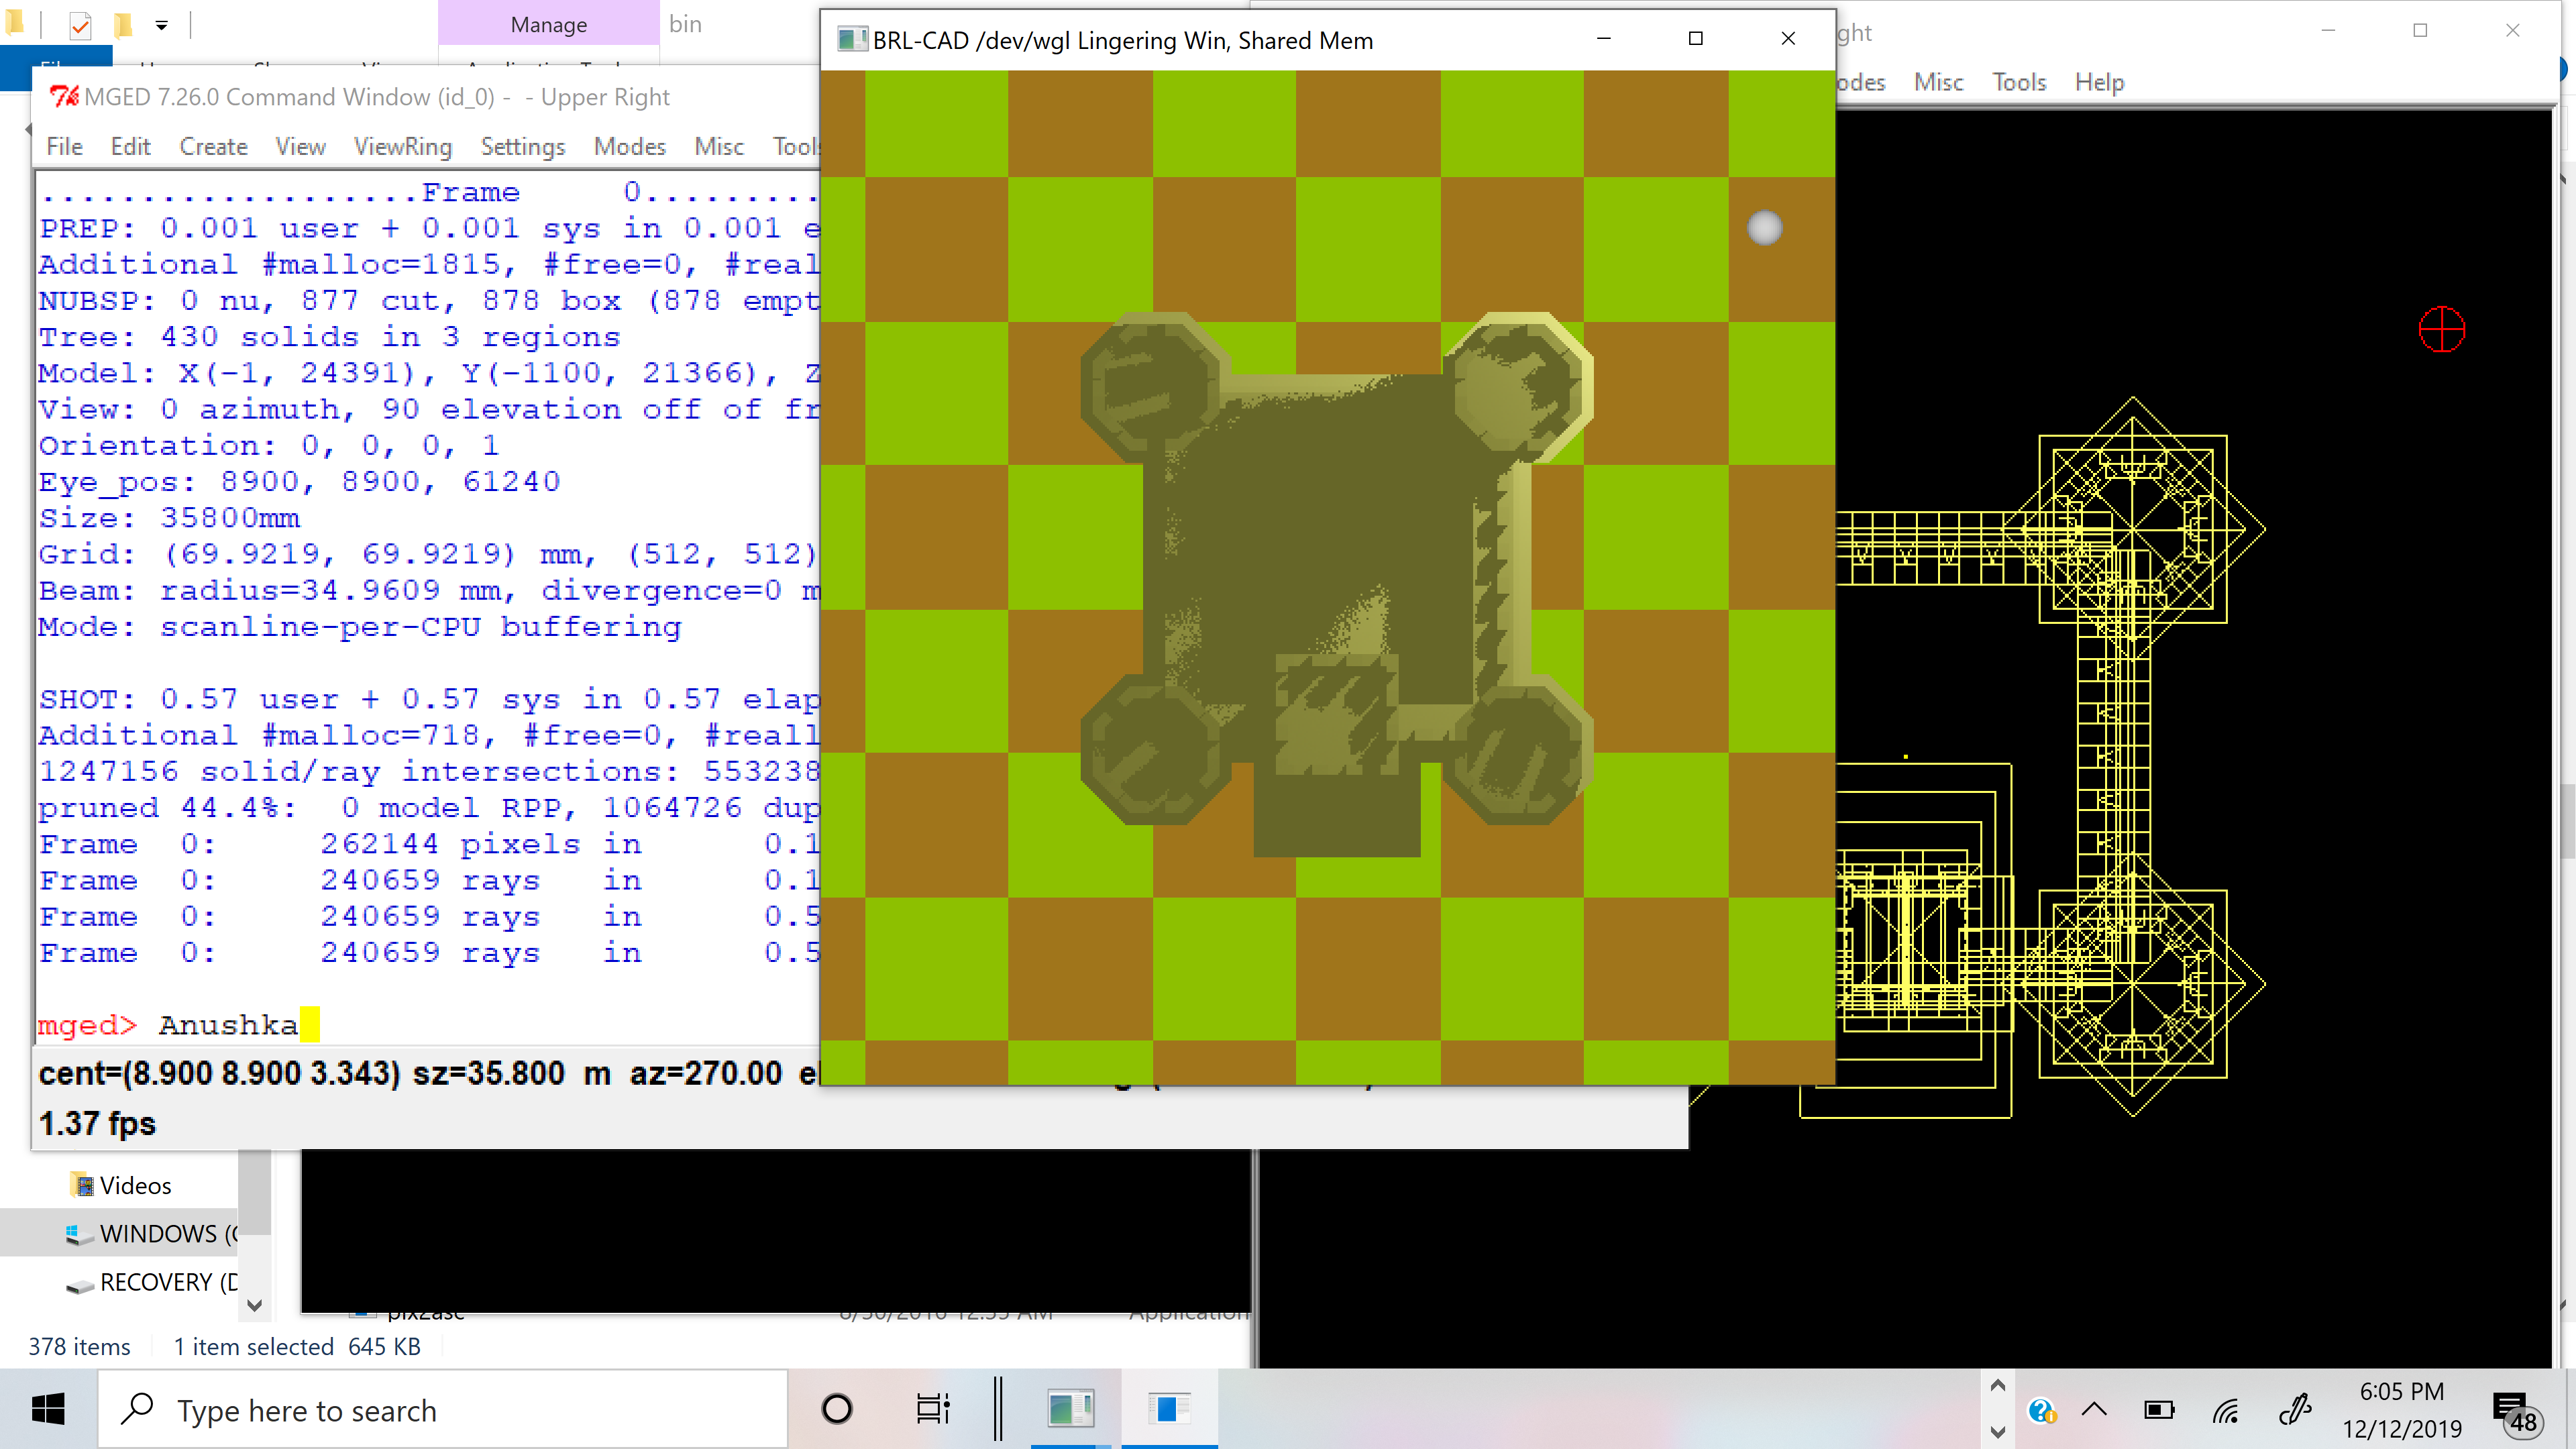The height and width of the screenshot is (1449, 2576).
Task: Click the gray sphere in the raytraced image
Action: pos(1764,228)
